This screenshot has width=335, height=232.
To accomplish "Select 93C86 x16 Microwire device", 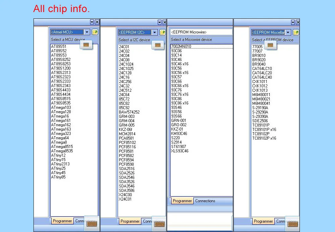I will pyautogui.click(x=180, y=103).
